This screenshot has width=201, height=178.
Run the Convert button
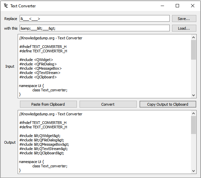(108, 104)
